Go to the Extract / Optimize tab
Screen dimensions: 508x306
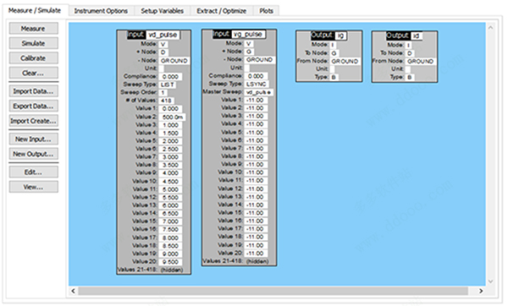point(221,11)
